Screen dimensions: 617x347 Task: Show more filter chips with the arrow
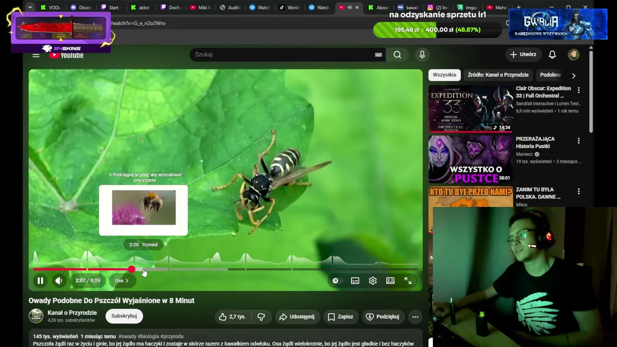(574, 75)
